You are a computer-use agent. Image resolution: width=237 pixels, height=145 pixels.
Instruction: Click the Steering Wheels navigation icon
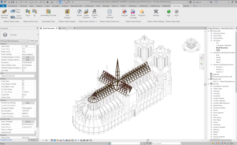click(x=202, y=58)
